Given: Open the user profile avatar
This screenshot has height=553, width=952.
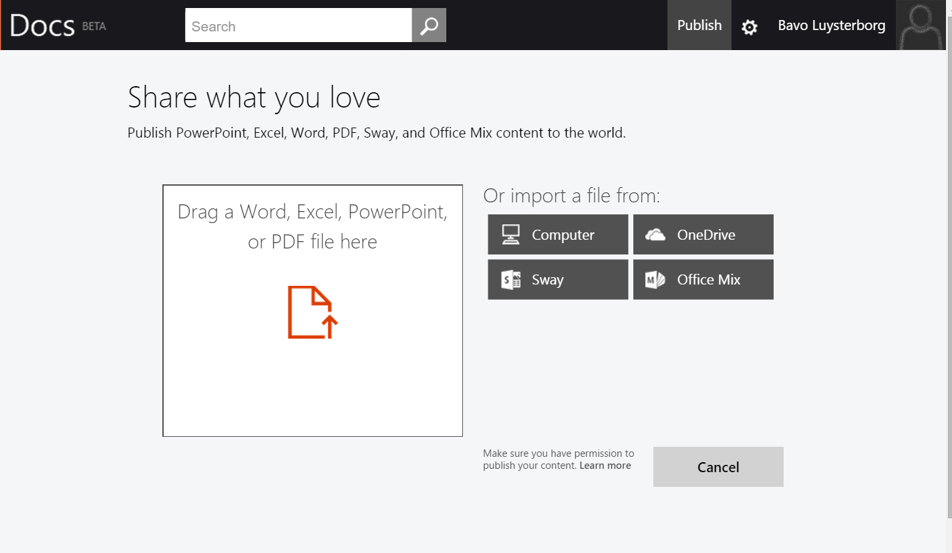Looking at the screenshot, I should [921, 25].
